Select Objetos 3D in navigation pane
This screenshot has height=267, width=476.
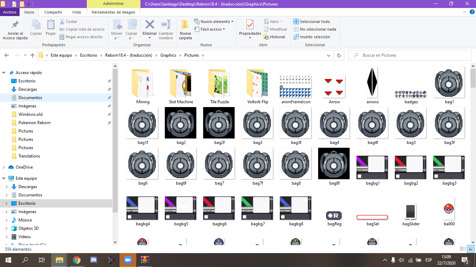[28, 228]
